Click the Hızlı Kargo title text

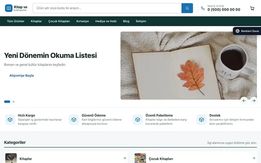pyautogui.click(x=27, y=115)
